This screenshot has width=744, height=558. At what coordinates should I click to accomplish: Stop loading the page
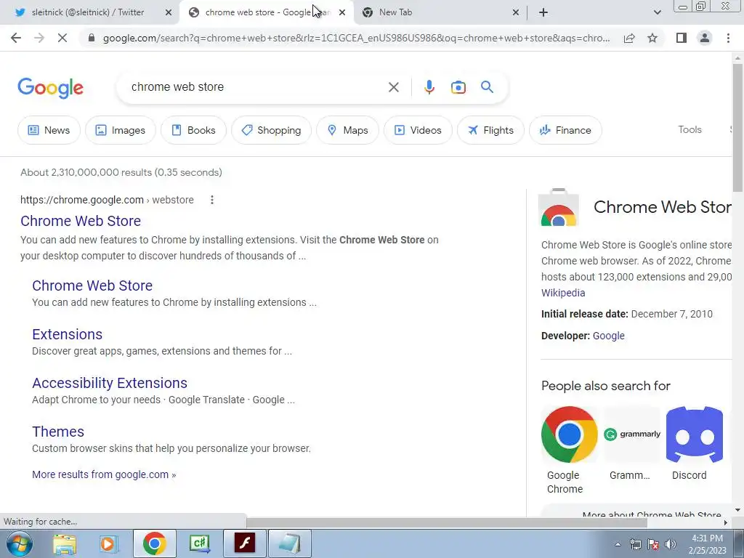pyautogui.click(x=62, y=38)
